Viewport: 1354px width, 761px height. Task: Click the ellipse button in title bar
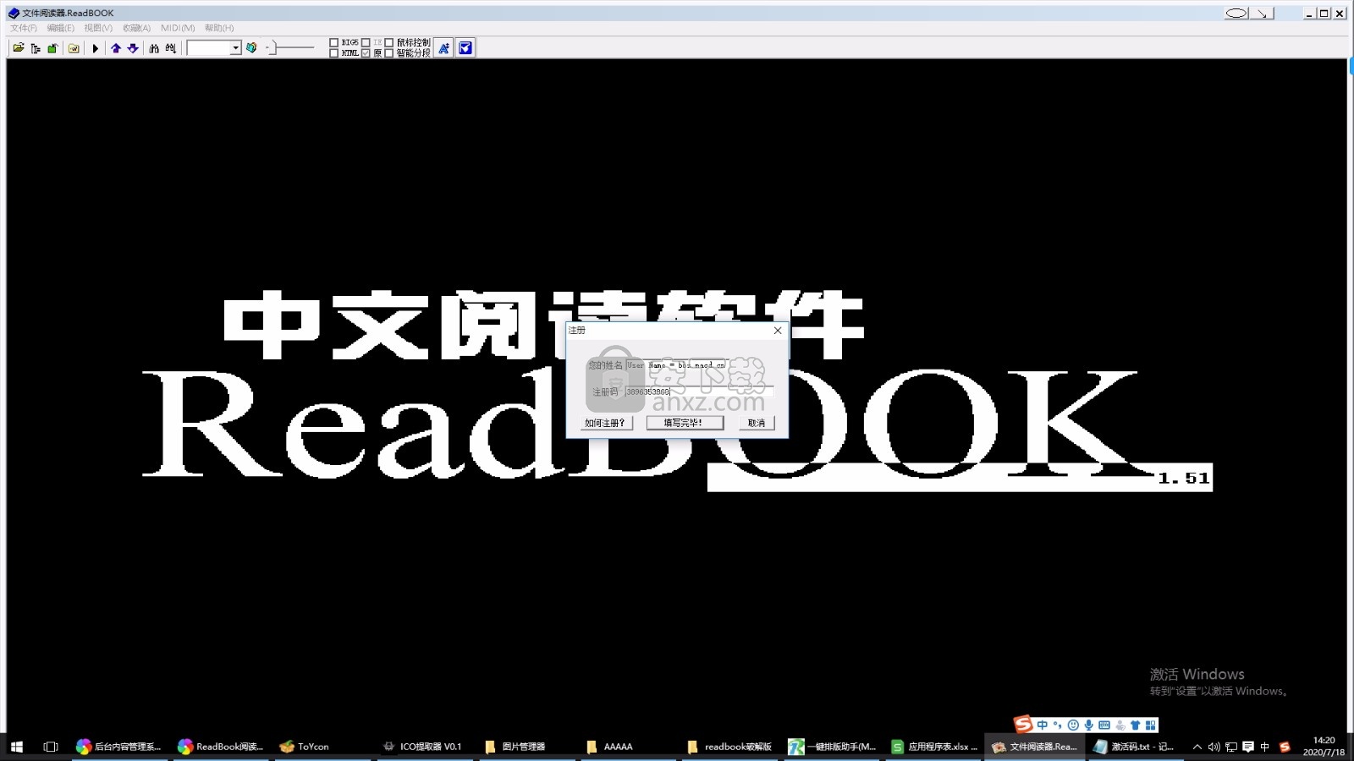(1236, 13)
